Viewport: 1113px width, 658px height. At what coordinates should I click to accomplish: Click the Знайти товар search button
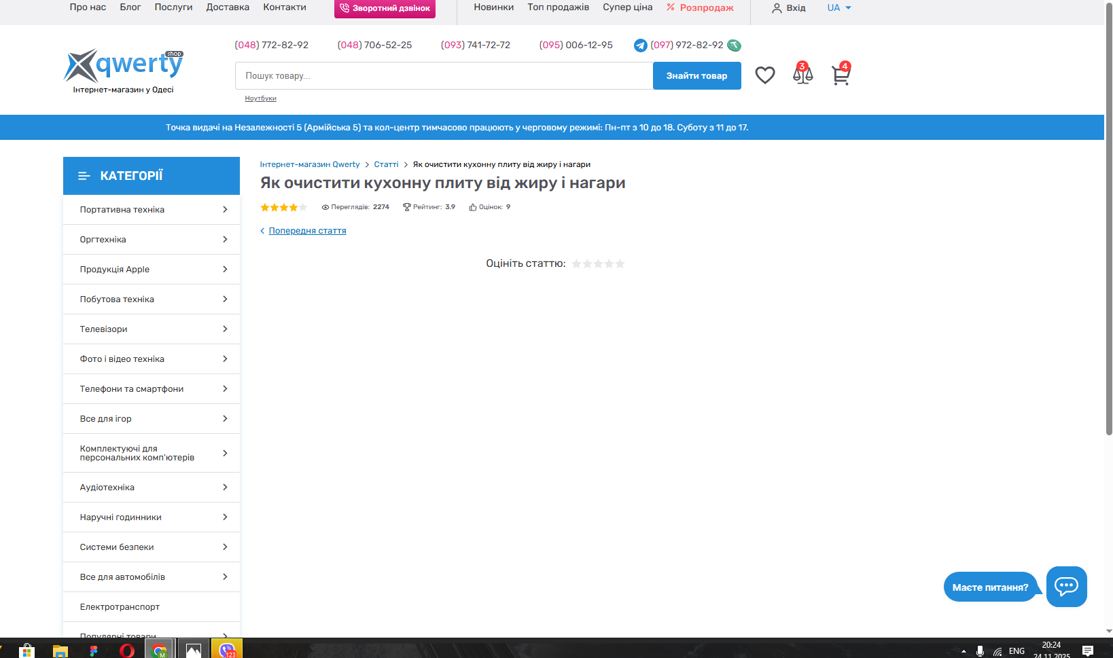tap(696, 76)
